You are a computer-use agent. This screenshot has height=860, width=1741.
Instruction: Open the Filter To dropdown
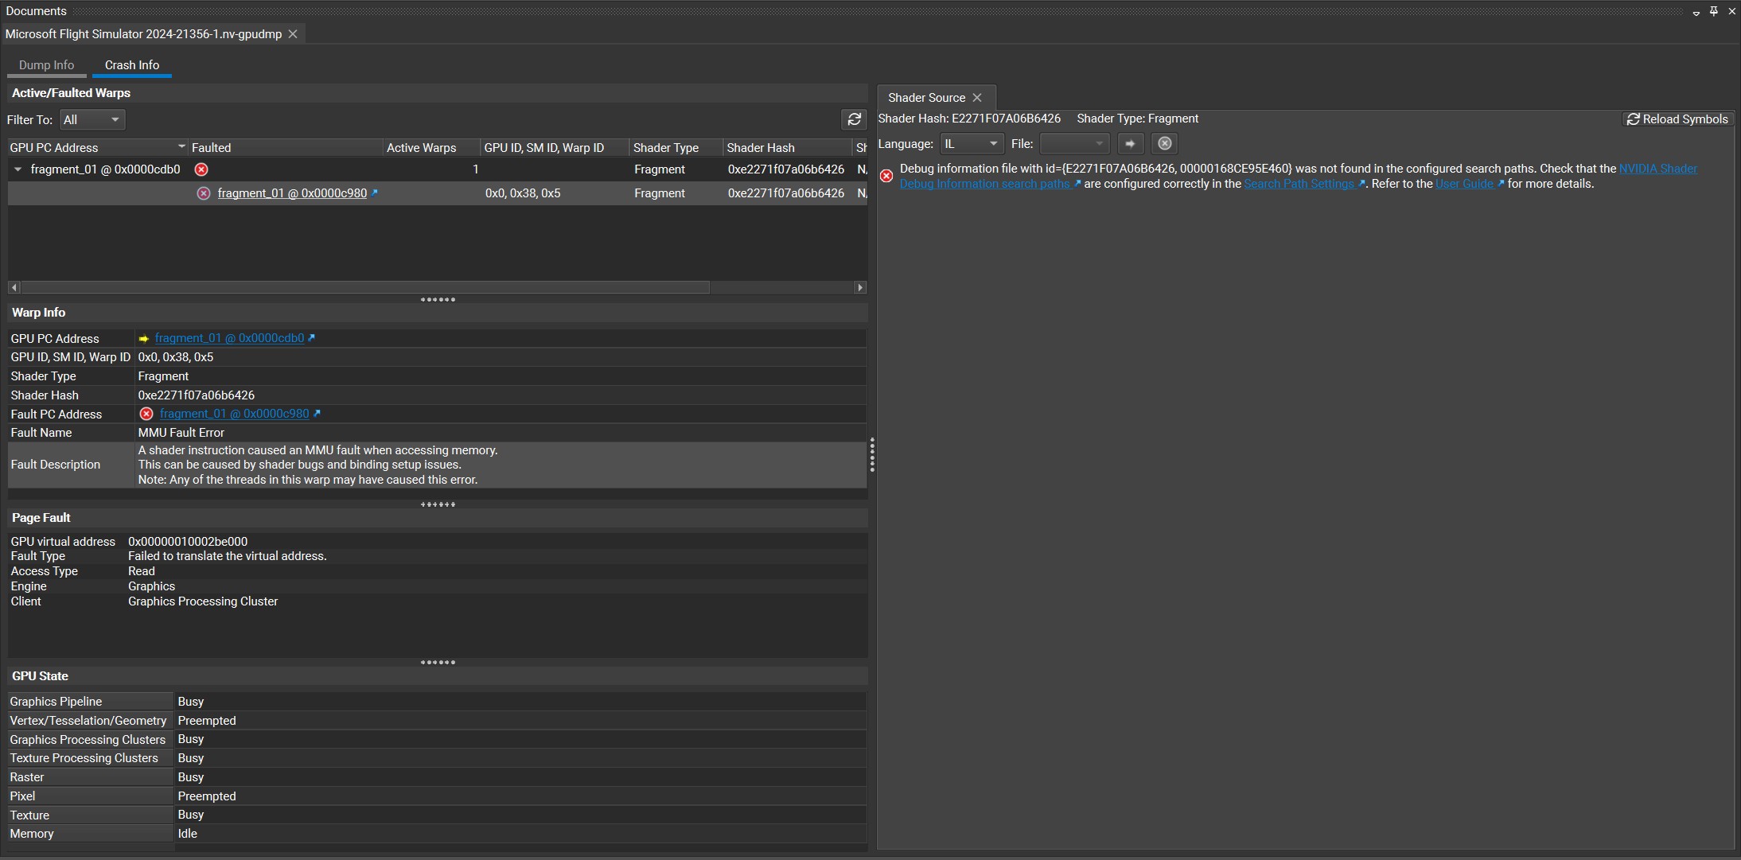[92, 119]
